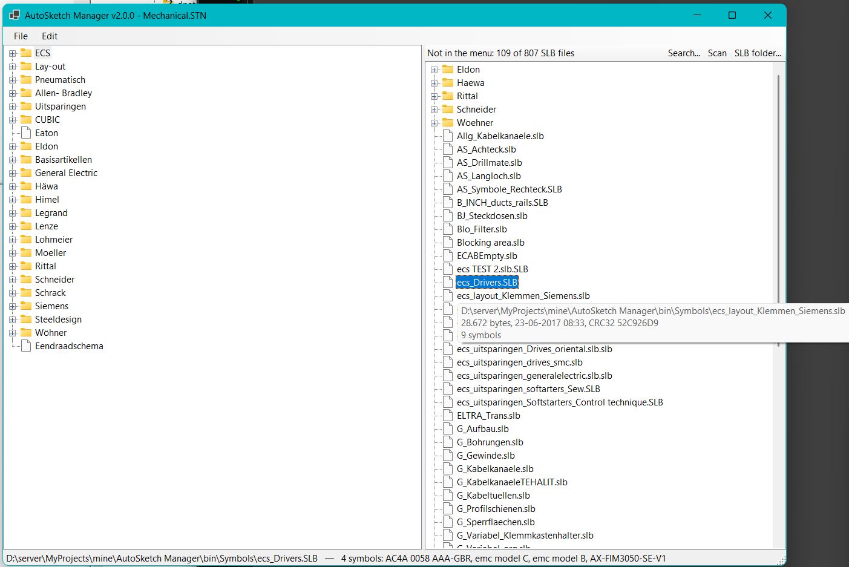Expand the Lay-out tree node
This screenshot has width=849, height=567.
[x=13, y=67]
